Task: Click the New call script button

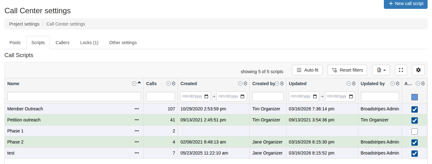Action: (x=406, y=4)
